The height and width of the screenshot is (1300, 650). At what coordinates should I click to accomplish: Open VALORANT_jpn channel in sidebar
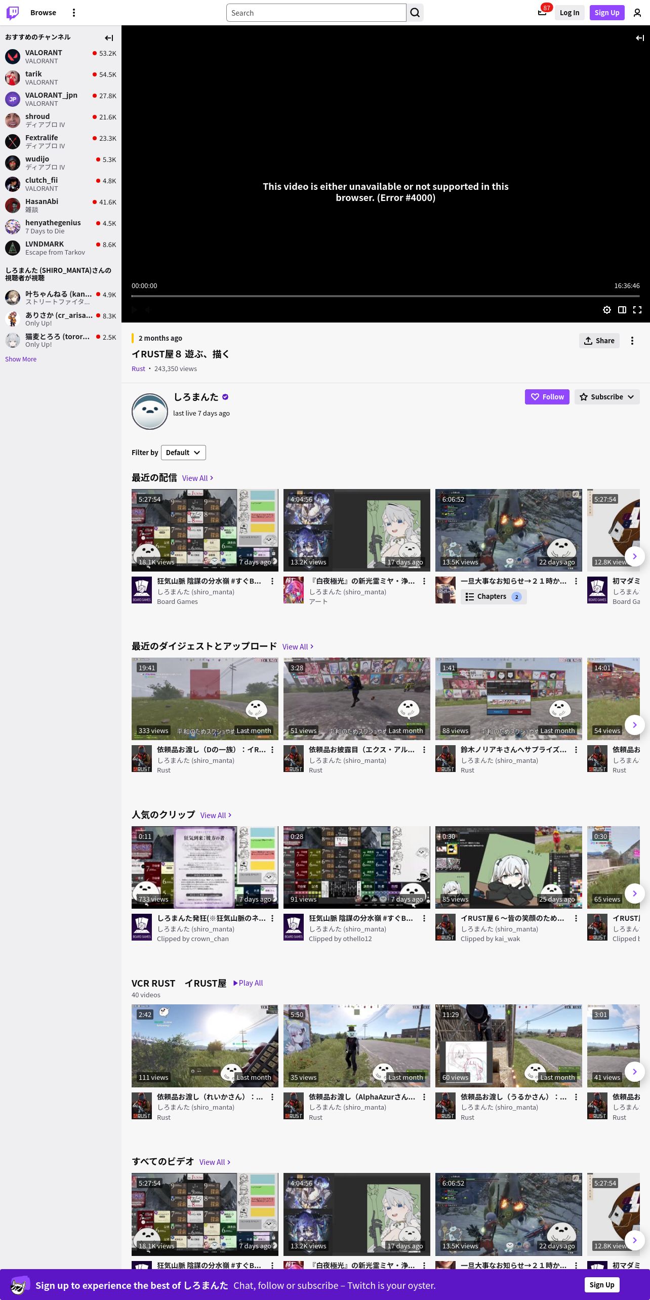tap(61, 99)
